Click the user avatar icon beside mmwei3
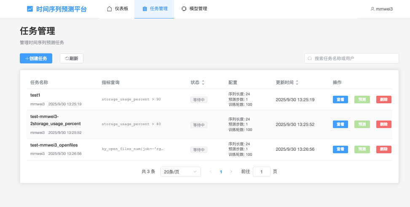Viewport: 410px width, 207px height. [372, 9]
